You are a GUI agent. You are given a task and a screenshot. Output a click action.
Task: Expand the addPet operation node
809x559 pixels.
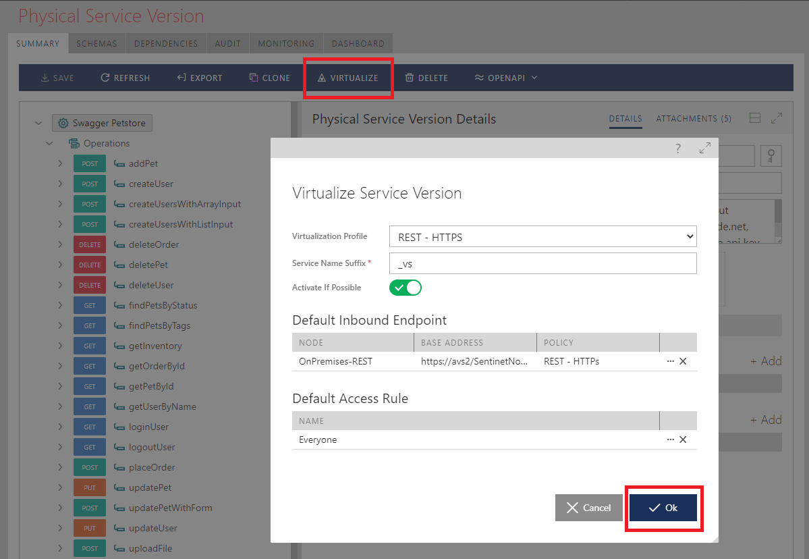(60, 163)
